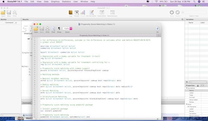Click Properties previous variable arrow
Screen dimensions: 208x121
(201, 86)
